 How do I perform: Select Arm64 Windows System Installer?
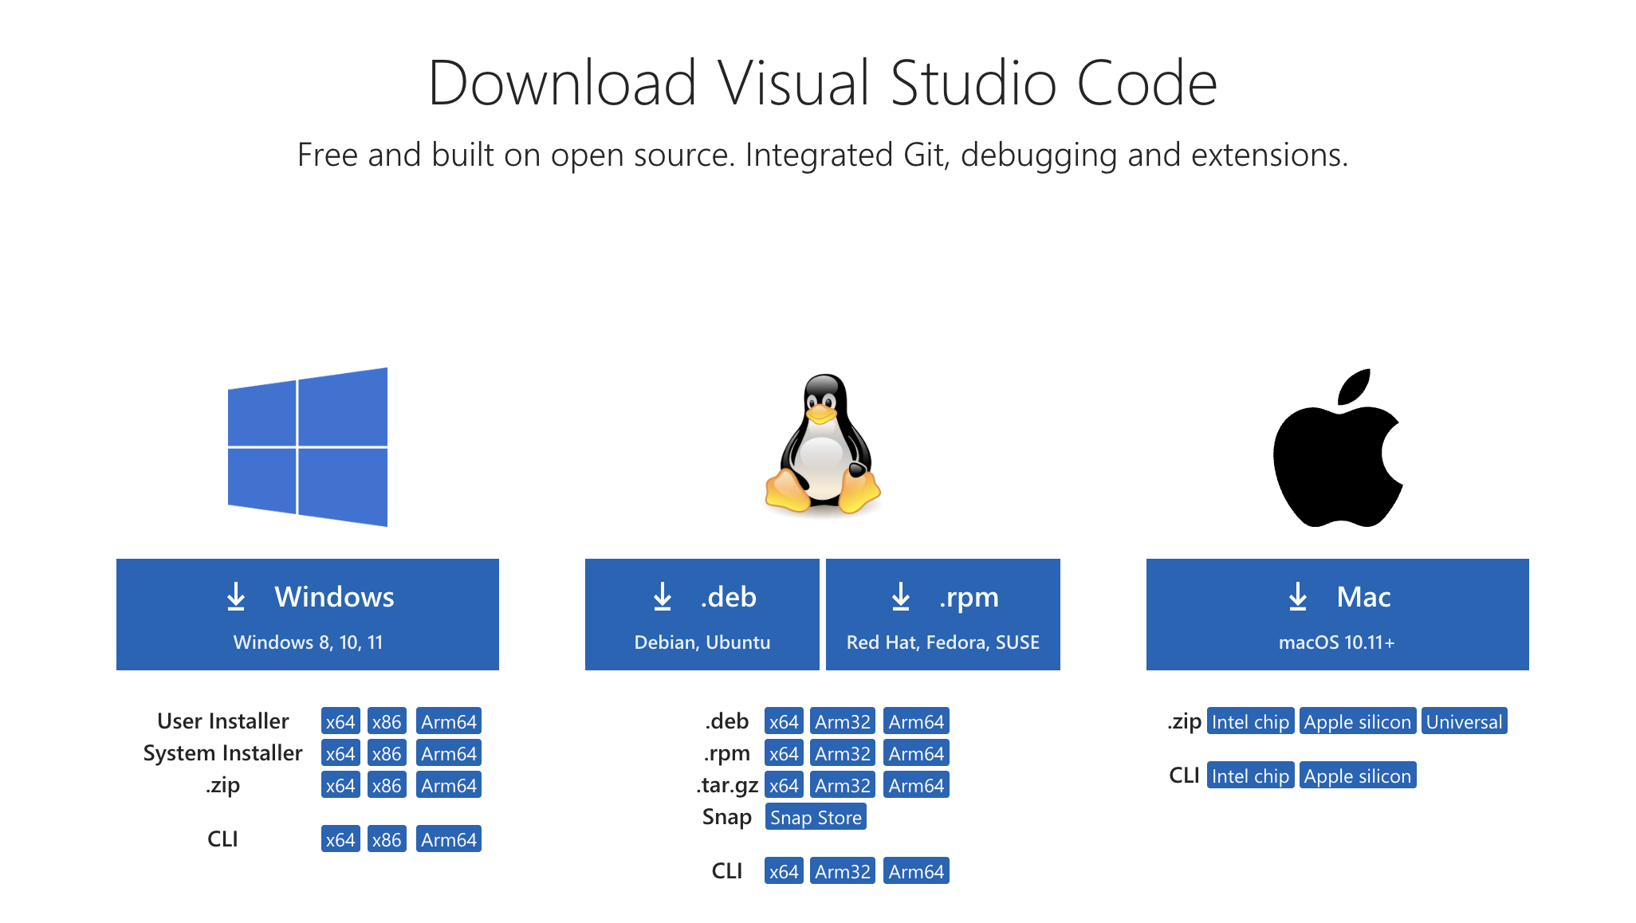point(449,753)
